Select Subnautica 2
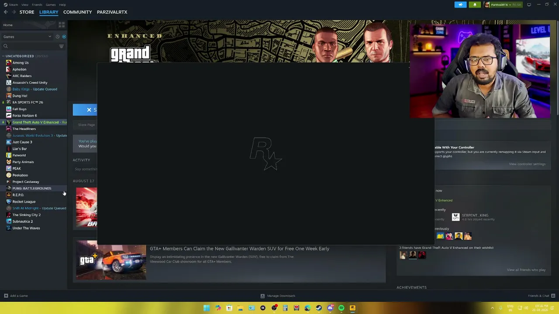This screenshot has width=559, height=314. (x=23, y=222)
